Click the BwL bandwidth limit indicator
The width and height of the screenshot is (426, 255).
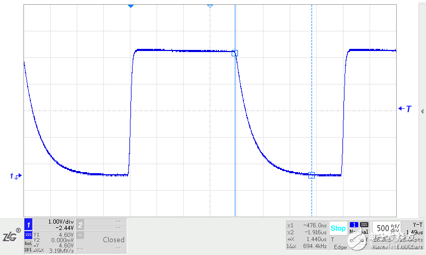[28, 243]
